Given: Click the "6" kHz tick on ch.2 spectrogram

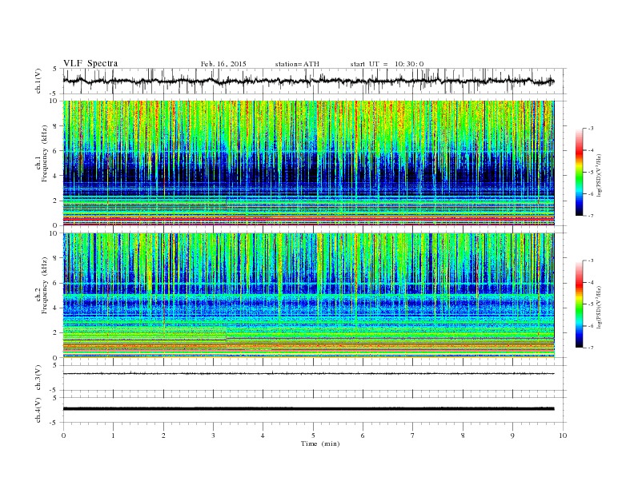Looking at the screenshot, I should tap(56, 283).
